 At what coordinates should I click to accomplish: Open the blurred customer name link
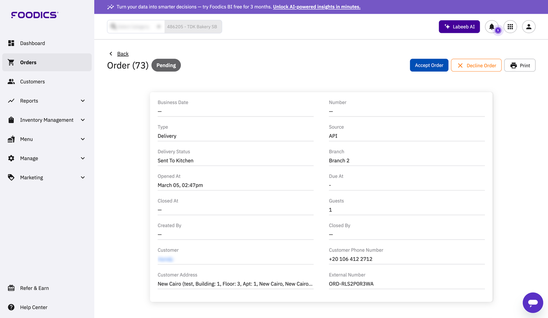165,259
